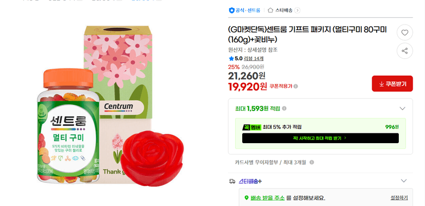Image resolution: width=425 pixels, height=206 pixels.
Task: Click info icon next to 1,593원 적립
Action: pyautogui.click(x=284, y=108)
